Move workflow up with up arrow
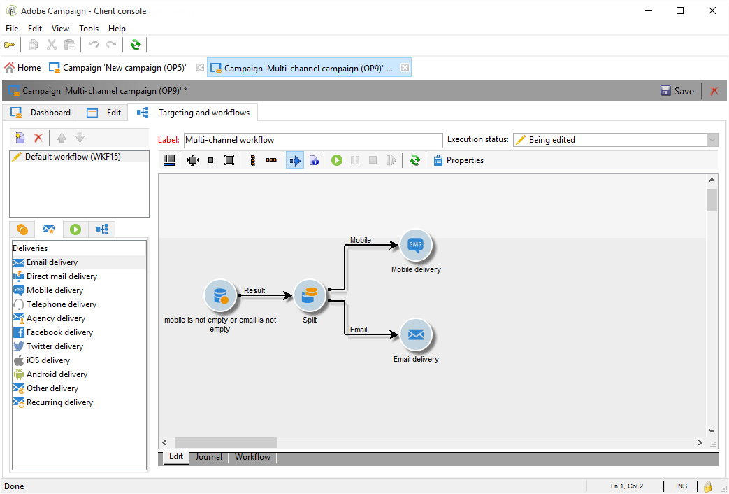Viewport: 729px width, 494px height. (x=62, y=138)
